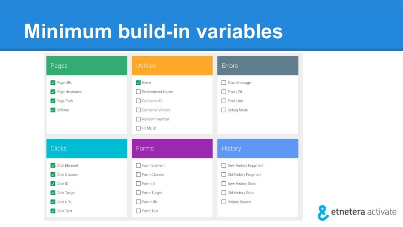Enable the Form URL checkbox
The height and width of the screenshot is (227, 403).
(x=138, y=202)
